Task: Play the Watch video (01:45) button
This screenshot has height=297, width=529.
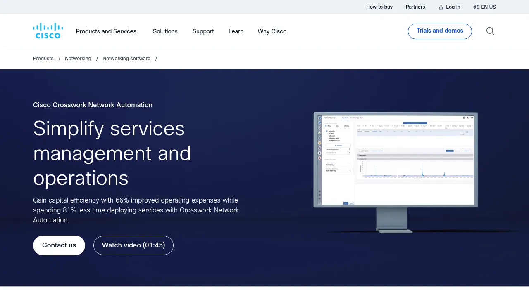Action: coord(133,245)
